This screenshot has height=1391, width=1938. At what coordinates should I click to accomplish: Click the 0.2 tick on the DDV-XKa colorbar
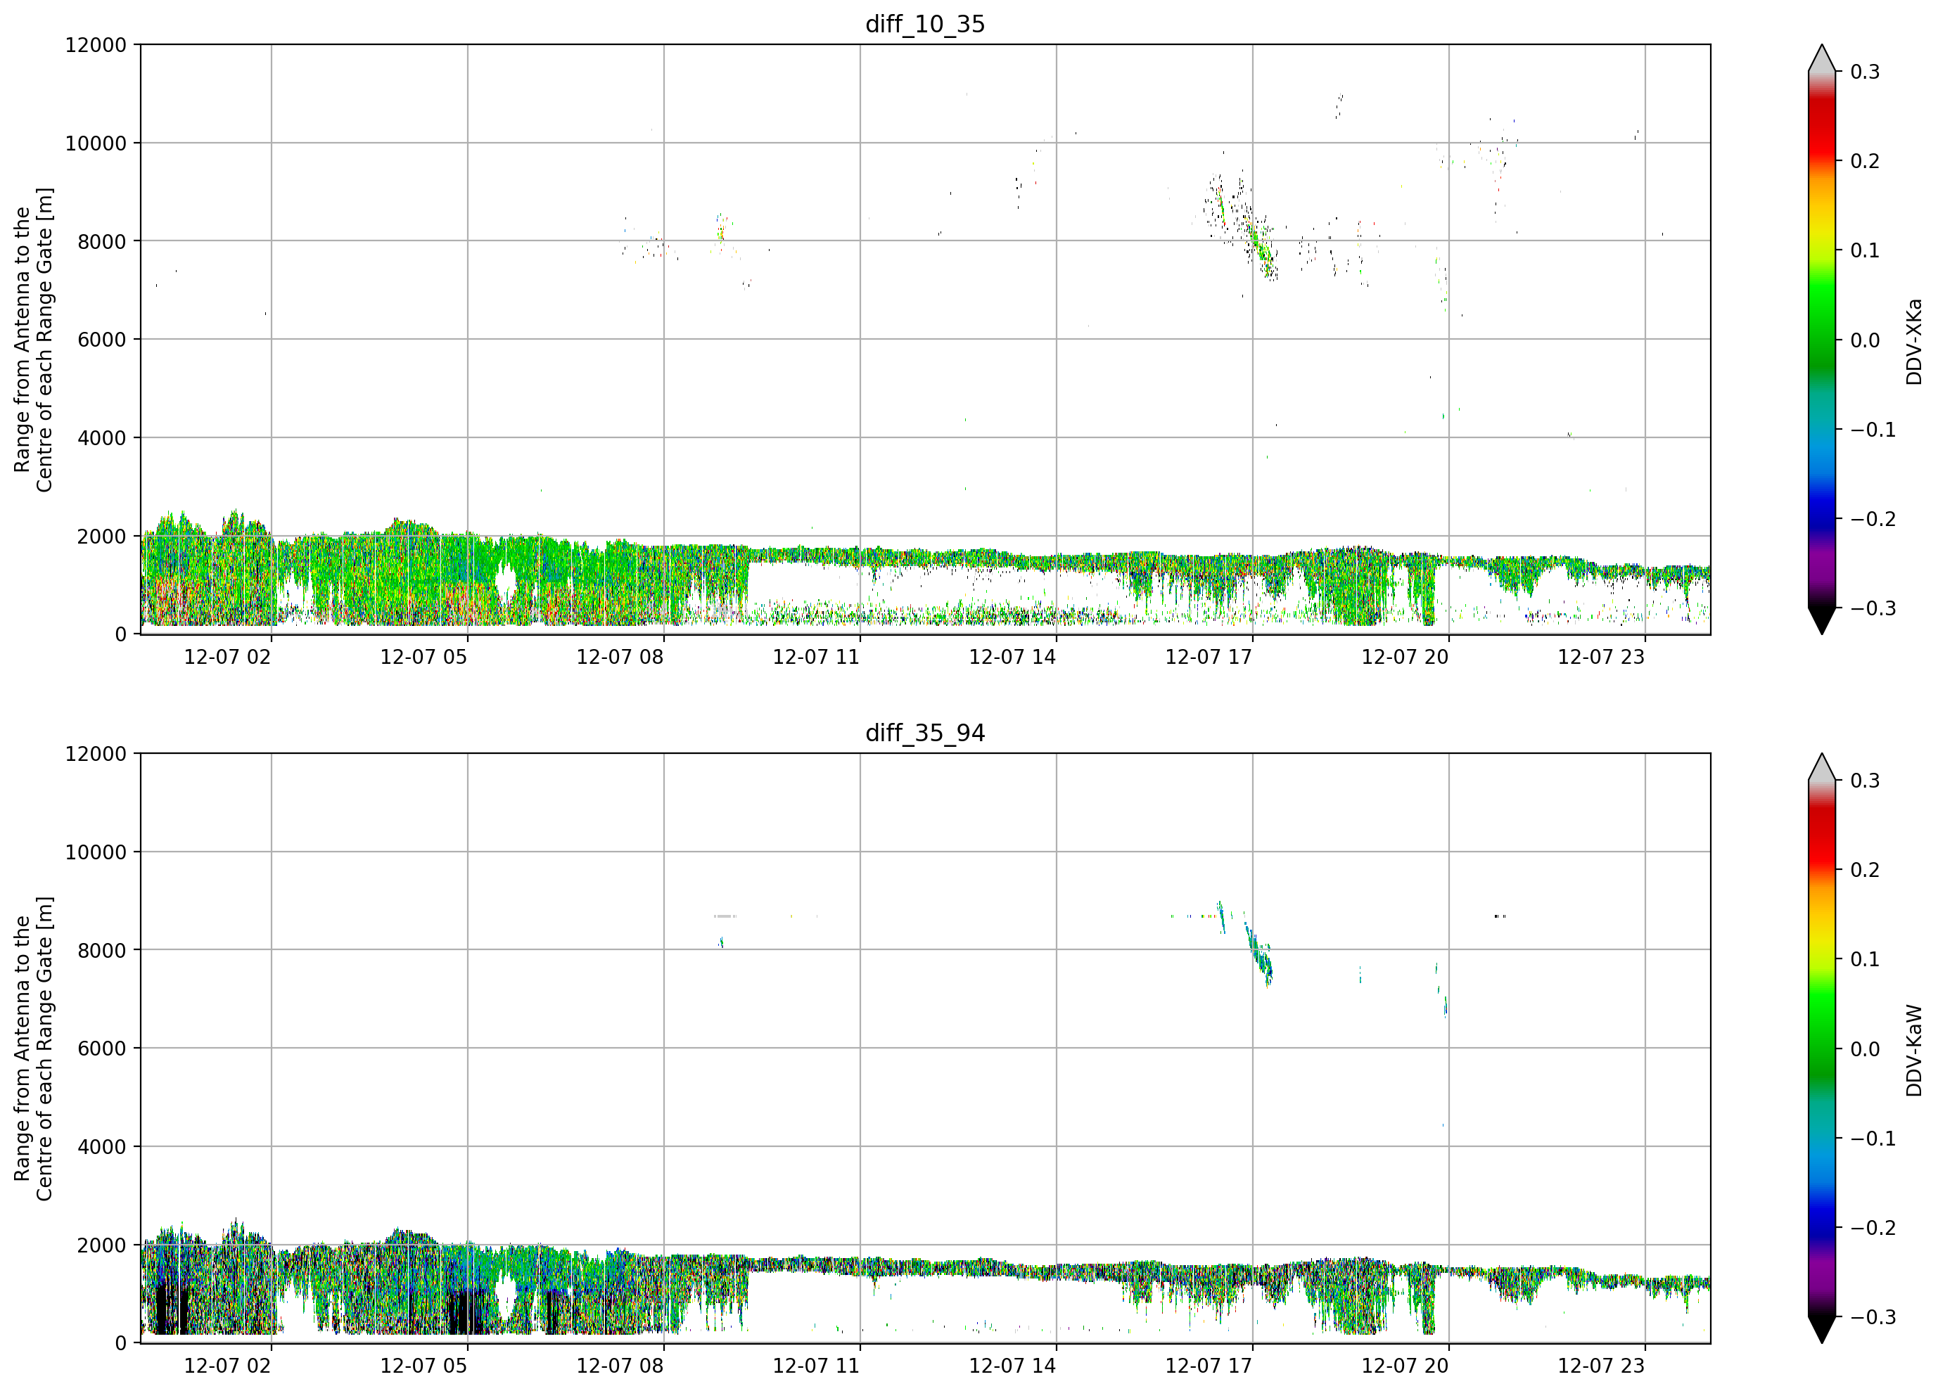(1865, 162)
